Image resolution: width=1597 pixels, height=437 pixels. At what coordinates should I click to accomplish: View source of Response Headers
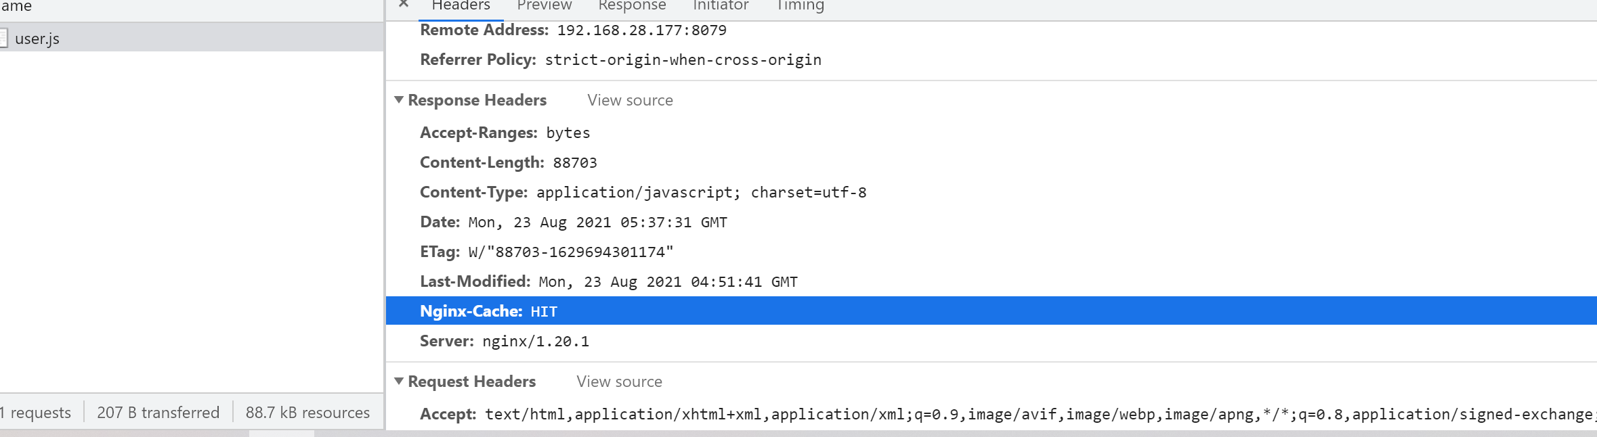(x=630, y=100)
